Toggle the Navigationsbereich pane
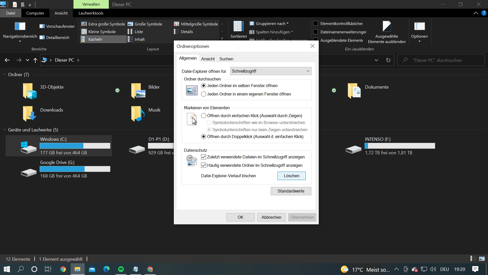 click(x=20, y=31)
